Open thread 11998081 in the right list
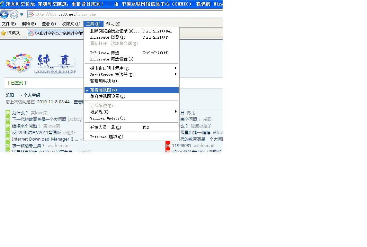This screenshot has height=247, width=367. point(182,145)
